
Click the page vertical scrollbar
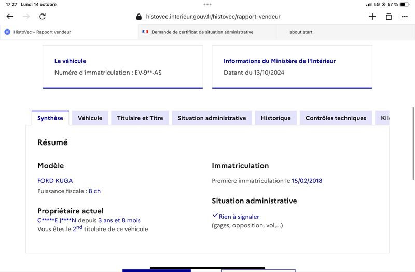coord(413,144)
